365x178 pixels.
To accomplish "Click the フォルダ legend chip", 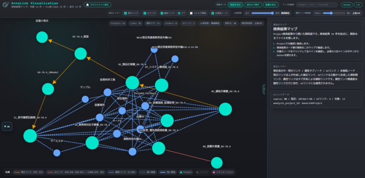I will pos(202,172).
